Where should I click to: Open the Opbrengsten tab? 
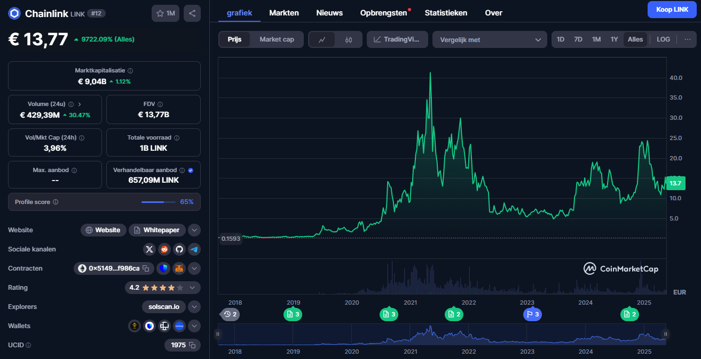pyautogui.click(x=384, y=13)
